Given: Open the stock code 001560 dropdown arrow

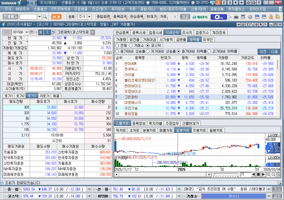Looking at the screenshot, I should pyautogui.click(x=27, y=32).
